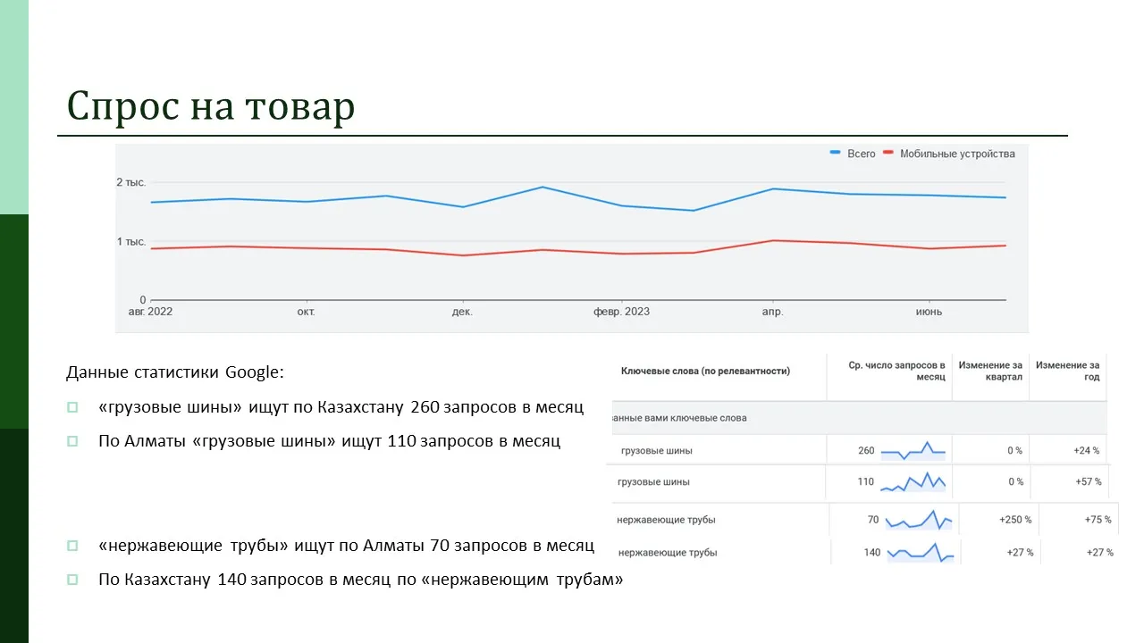This screenshot has height=643, width=1144.
Task: Click the '+250 %' quarterly change cell
Action: pos(1015,520)
